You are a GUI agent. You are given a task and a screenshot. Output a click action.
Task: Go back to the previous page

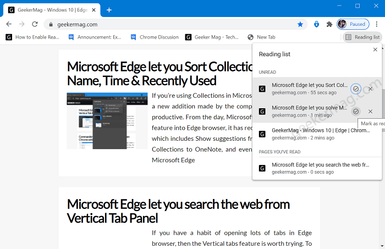(x=9, y=24)
